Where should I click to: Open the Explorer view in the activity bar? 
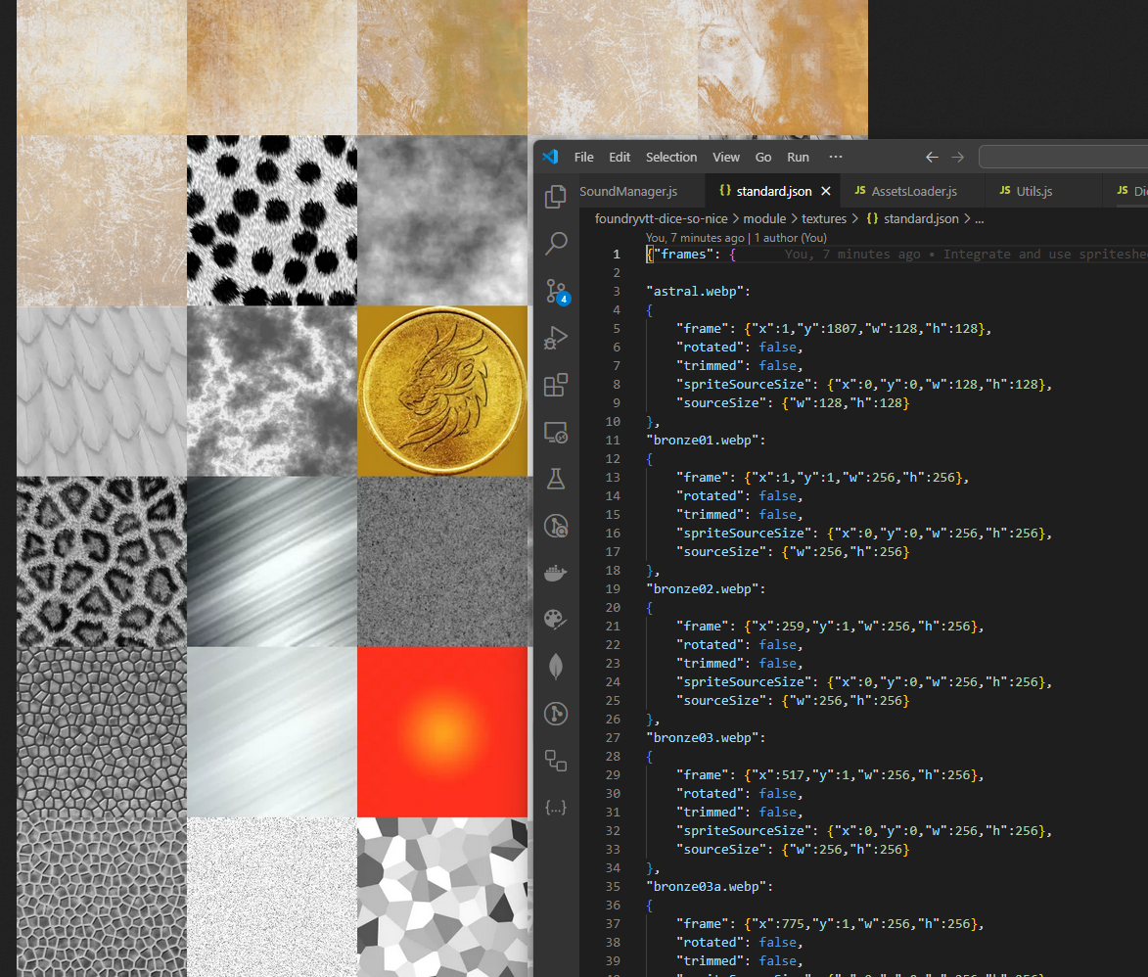556,196
